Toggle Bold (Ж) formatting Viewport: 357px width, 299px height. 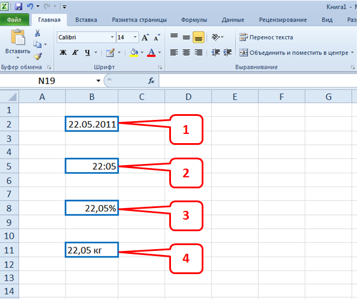tap(63, 53)
